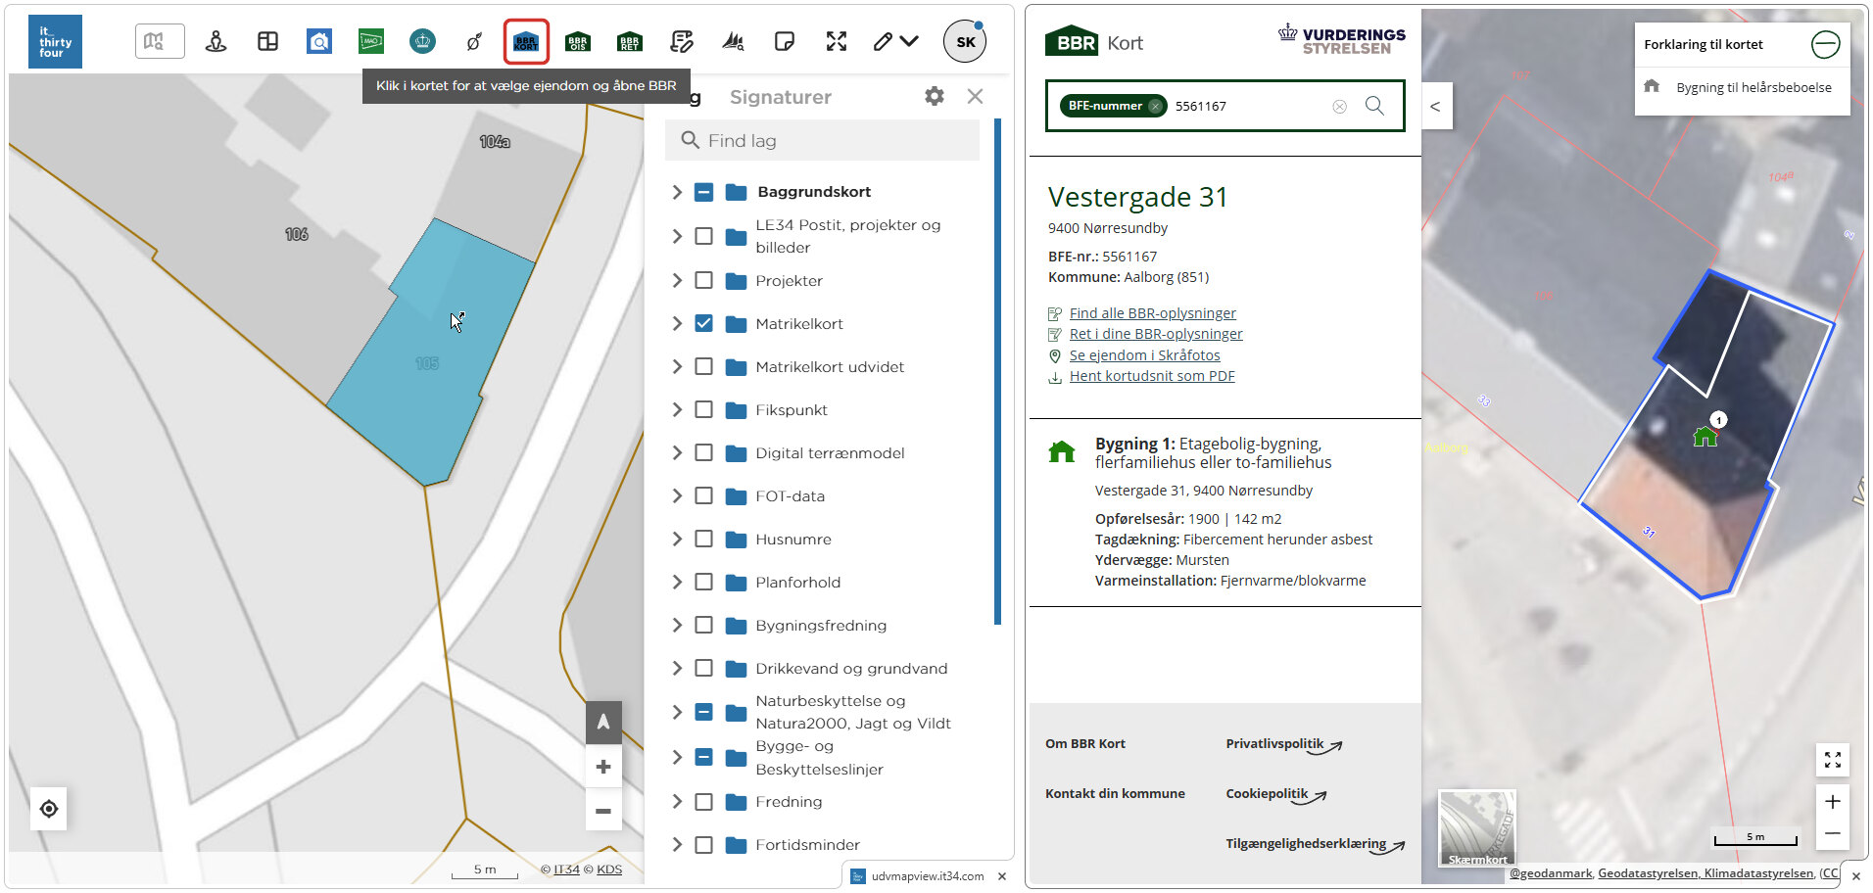Image resolution: width=1873 pixels, height=893 pixels.
Task: Zoom in on BBR aerial map
Action: tap(1833, 801)
